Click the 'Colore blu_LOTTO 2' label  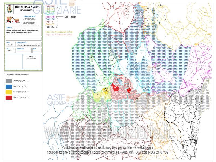20,86
